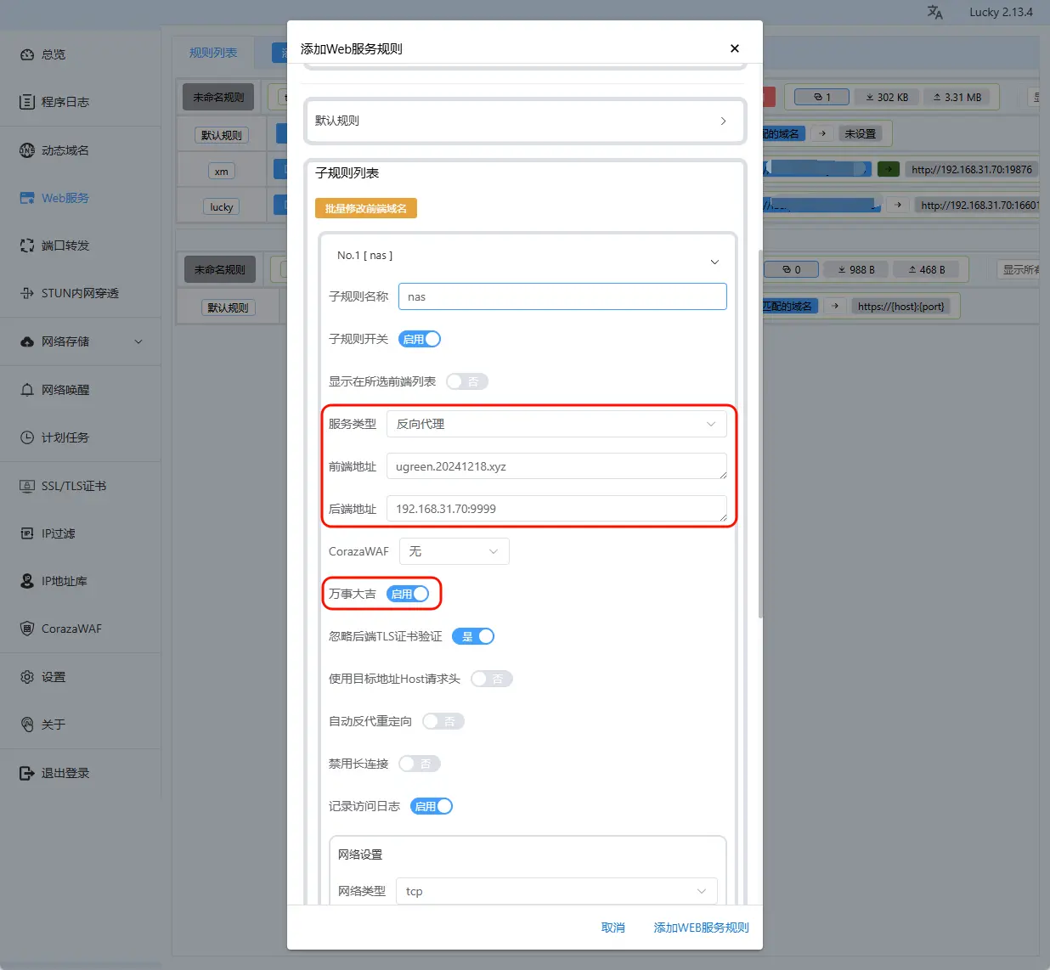The image size is (1050, 970).
Task: Enable 使用目标地址Host请求头 switch
Action: coord(491,679)
